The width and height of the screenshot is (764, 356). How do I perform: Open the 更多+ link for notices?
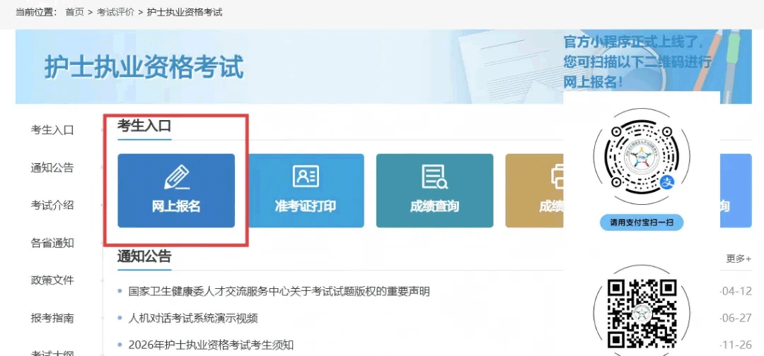pyautogui.click(x=739, y=259)
